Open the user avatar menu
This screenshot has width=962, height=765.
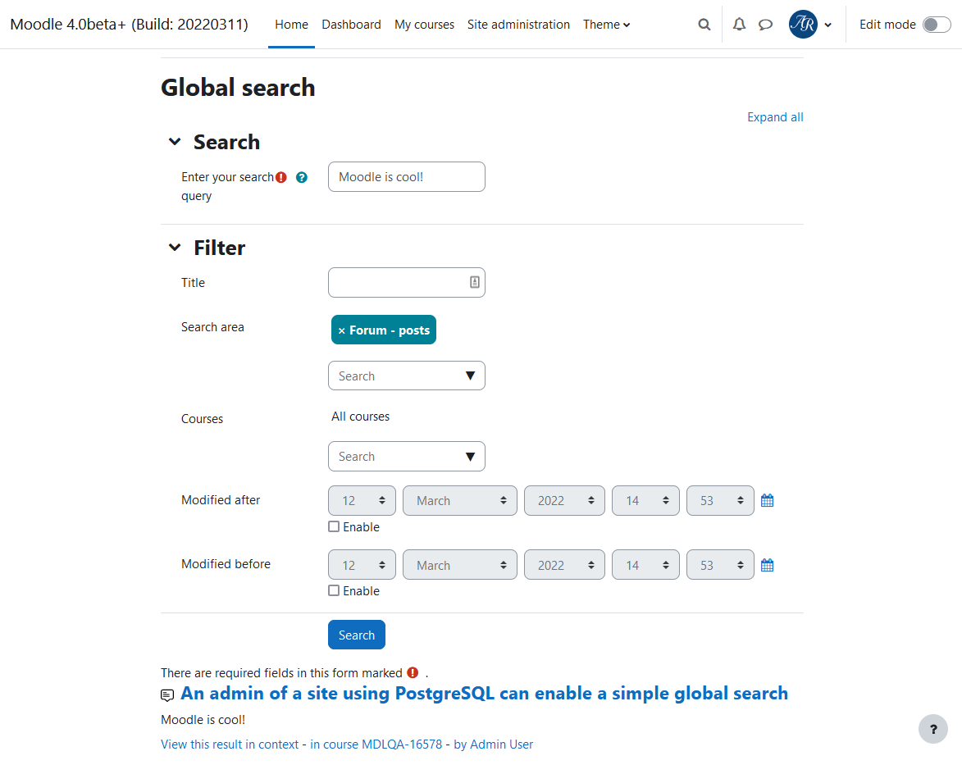[803, 25]
